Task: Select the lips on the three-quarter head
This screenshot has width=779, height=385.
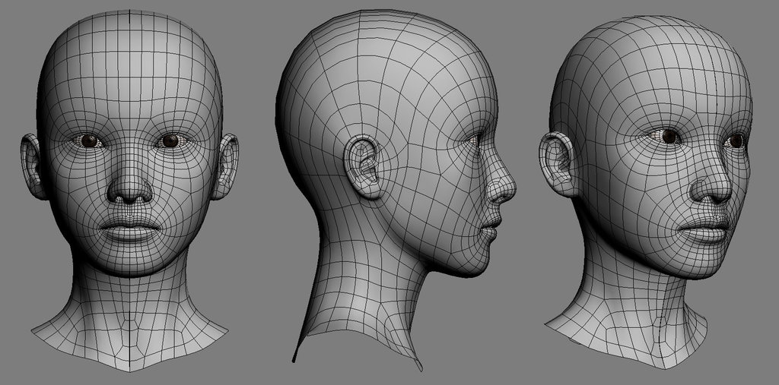Action: click(x=704, y=229)
